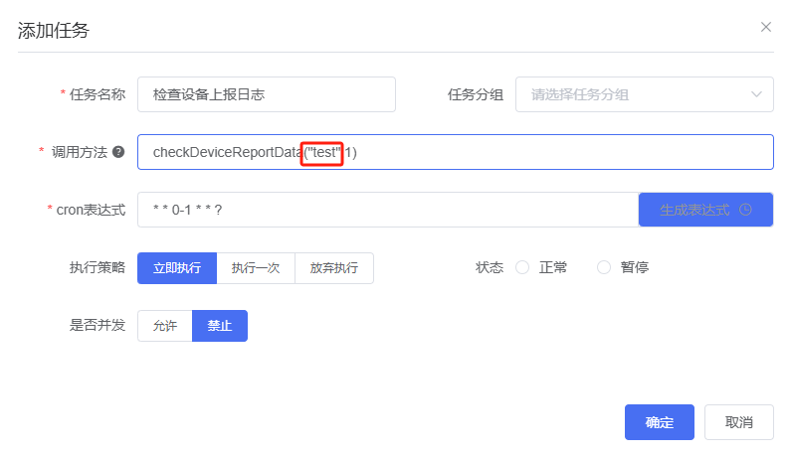The image size is (790, 458).
Task: Open the 任务分组 dropdown
Action: pyautogui.click(x=645, y=94)
